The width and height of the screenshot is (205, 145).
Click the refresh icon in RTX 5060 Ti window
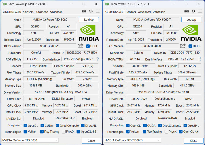193,11
